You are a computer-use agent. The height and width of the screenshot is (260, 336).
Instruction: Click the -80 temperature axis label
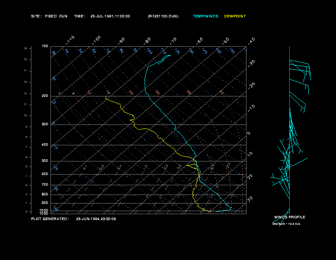coord(147,41)
